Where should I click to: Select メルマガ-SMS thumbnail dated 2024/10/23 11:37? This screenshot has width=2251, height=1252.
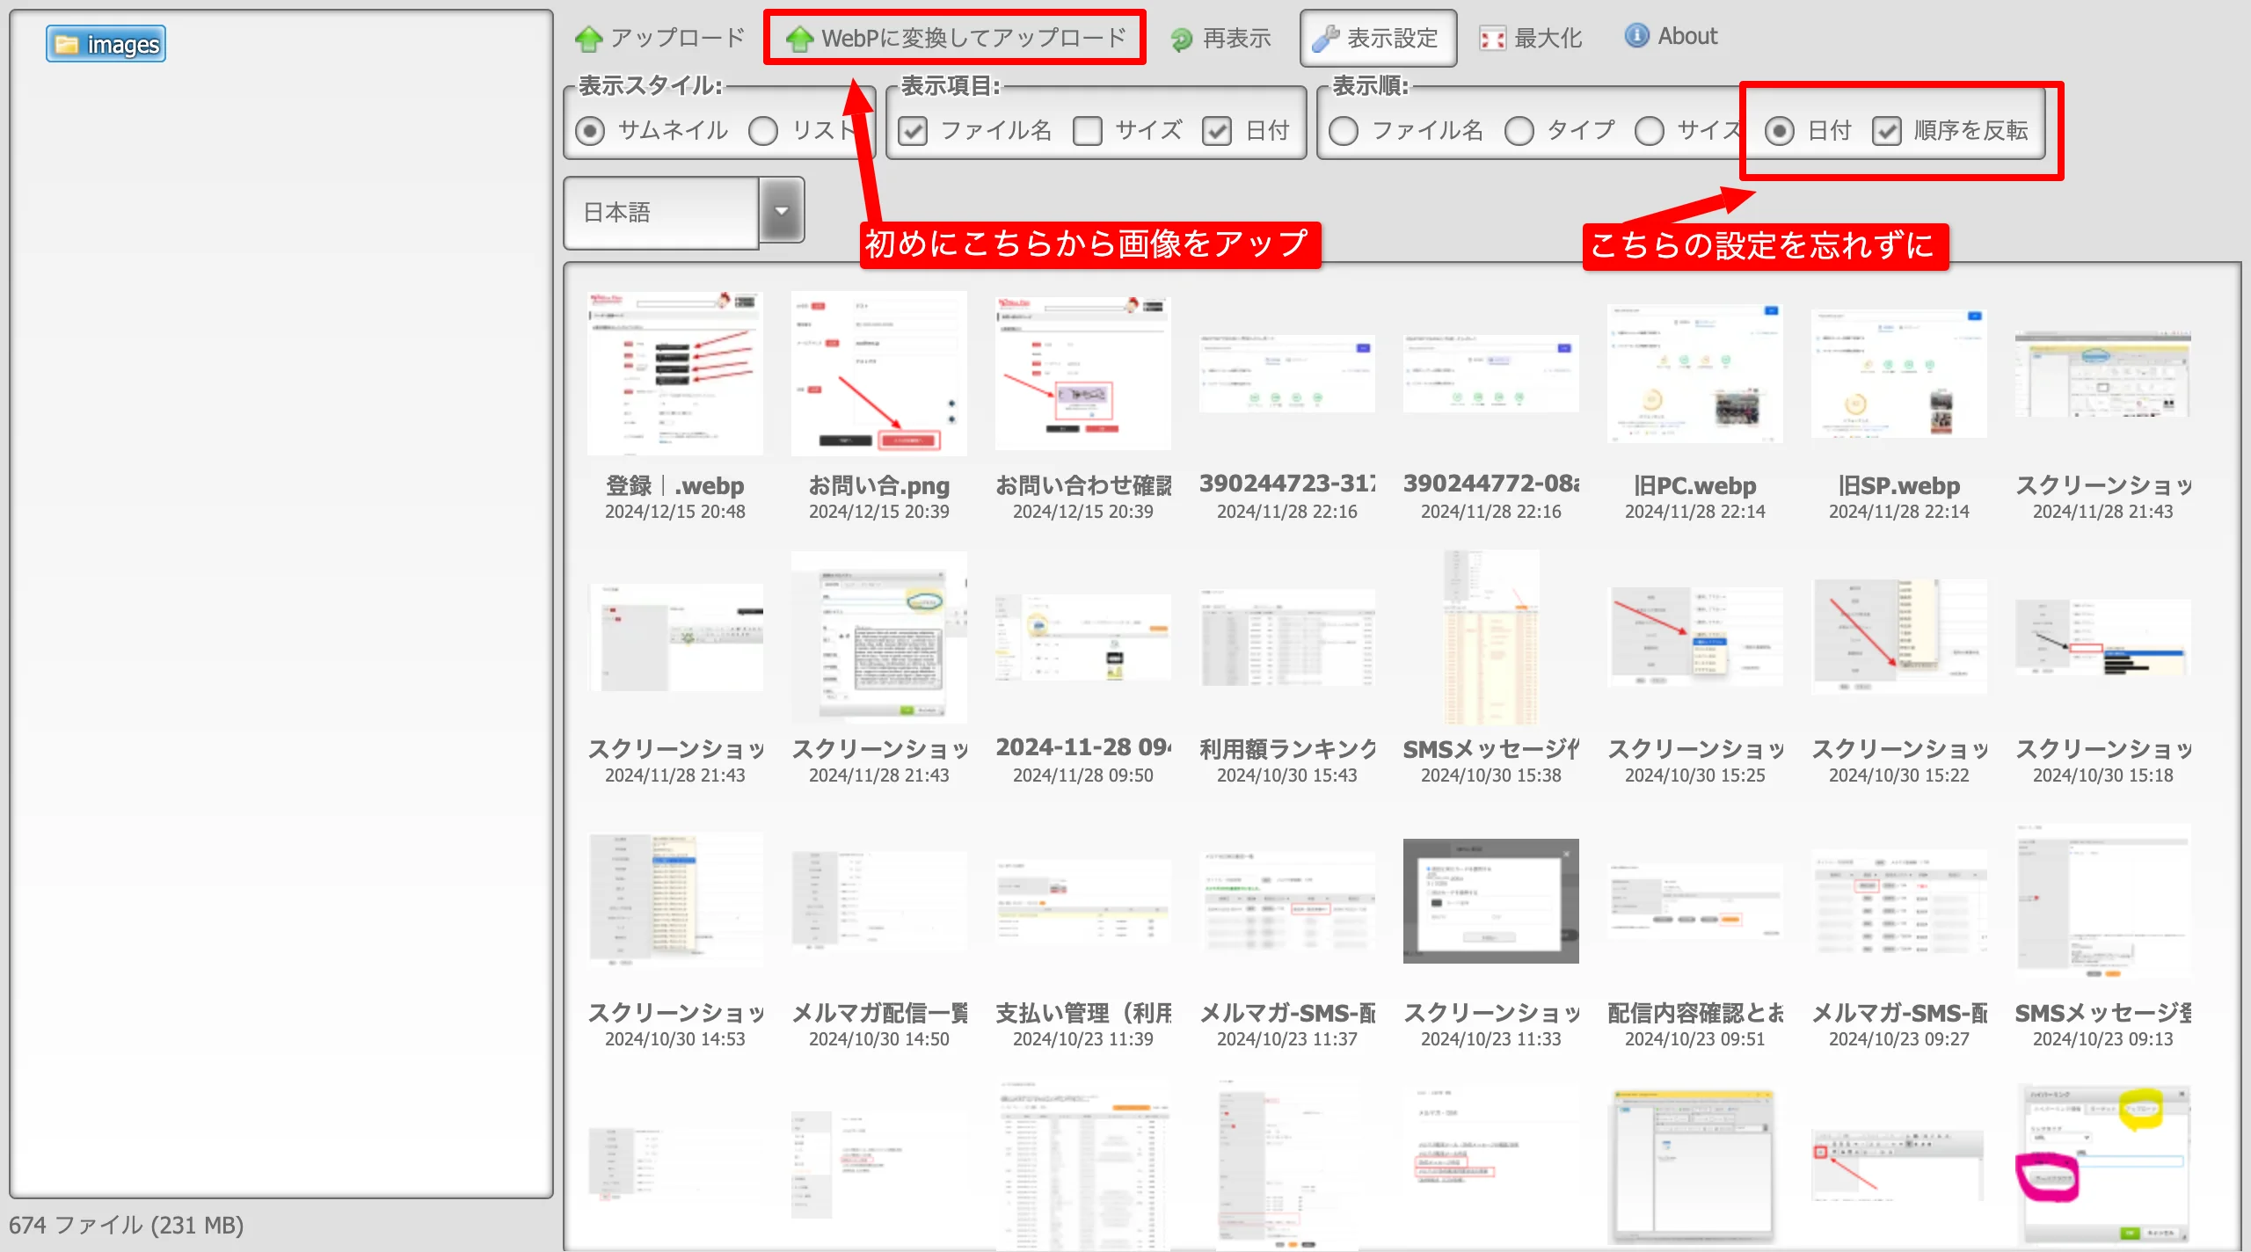1287,900
